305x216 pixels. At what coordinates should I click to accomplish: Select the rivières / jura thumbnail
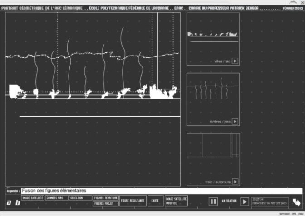[x=213, y=99]
